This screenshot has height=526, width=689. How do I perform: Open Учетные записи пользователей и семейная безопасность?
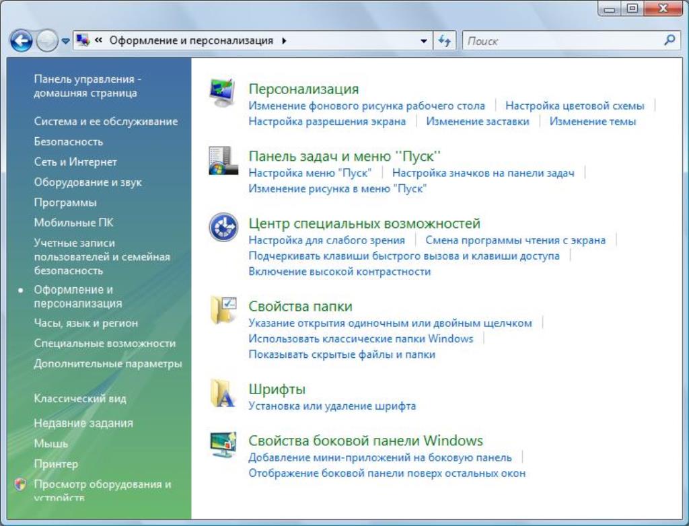102,257
